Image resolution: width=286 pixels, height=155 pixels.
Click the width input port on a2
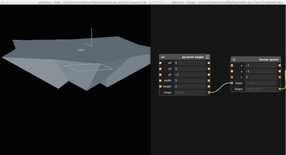point(160,81)
